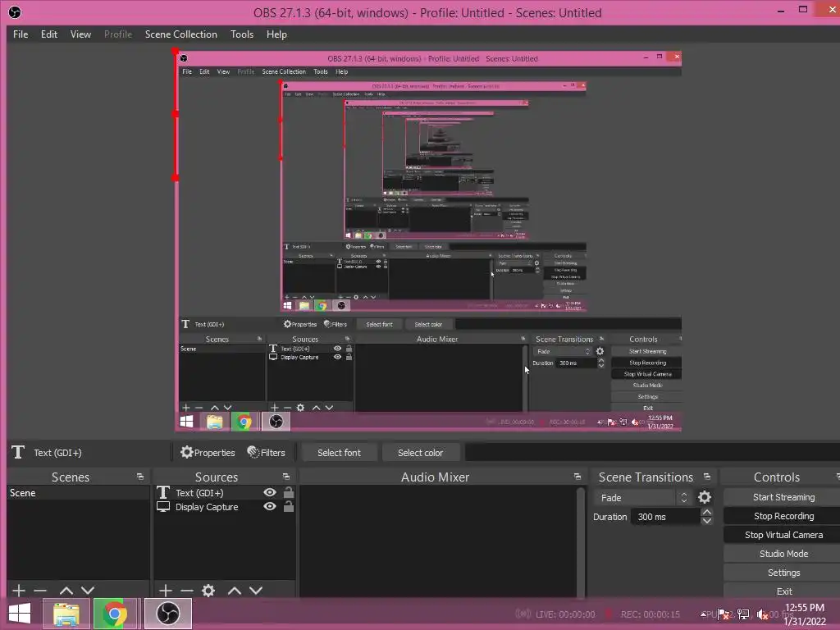Click Start Streaming button
This screenshot has width=840, height=630.
[x=783, y=497]
